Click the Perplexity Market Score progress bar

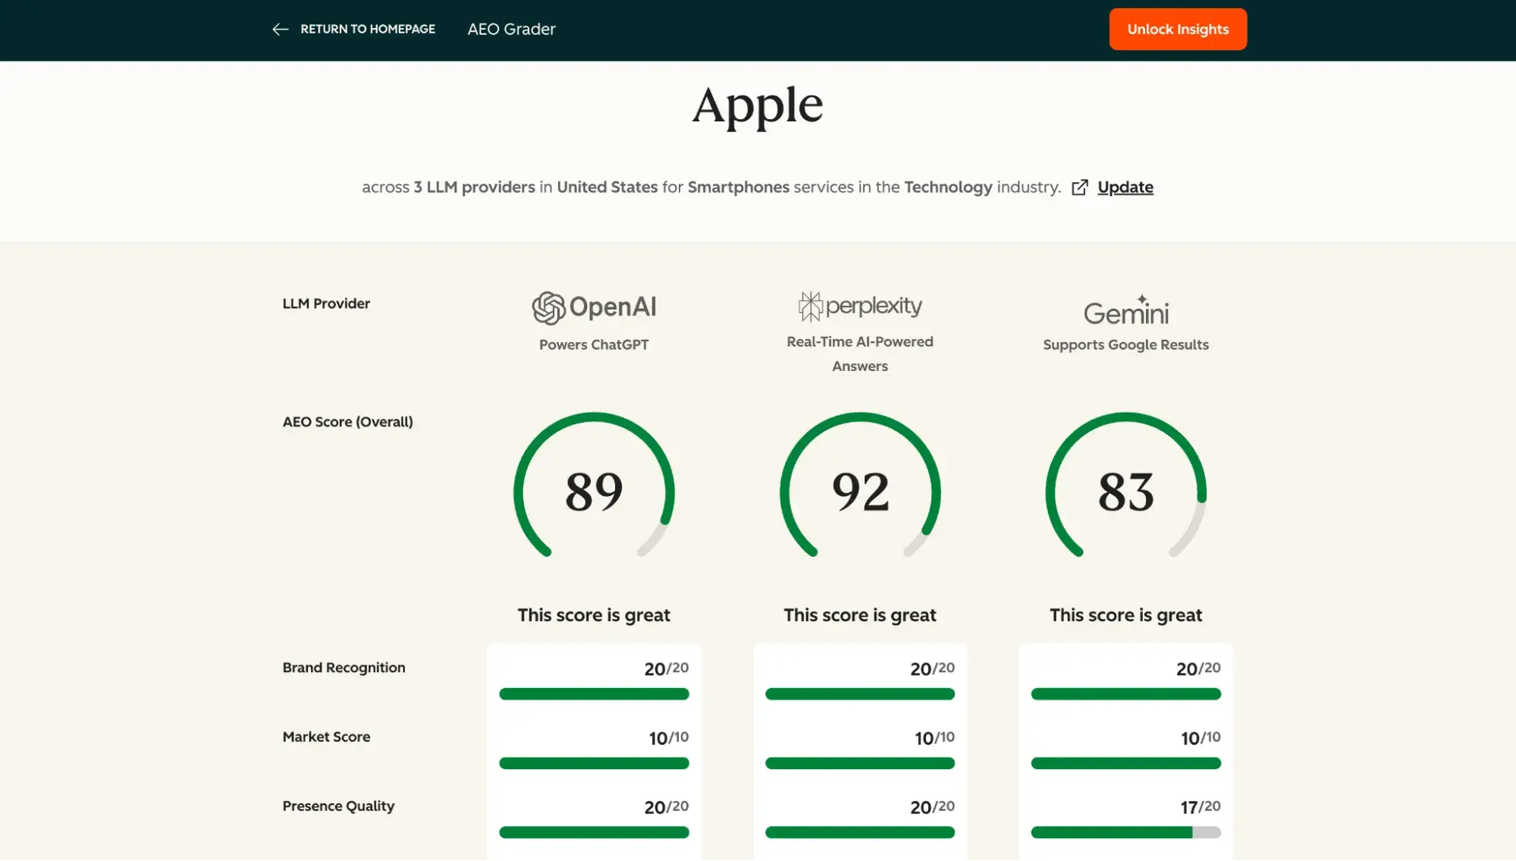pos(860,763)
